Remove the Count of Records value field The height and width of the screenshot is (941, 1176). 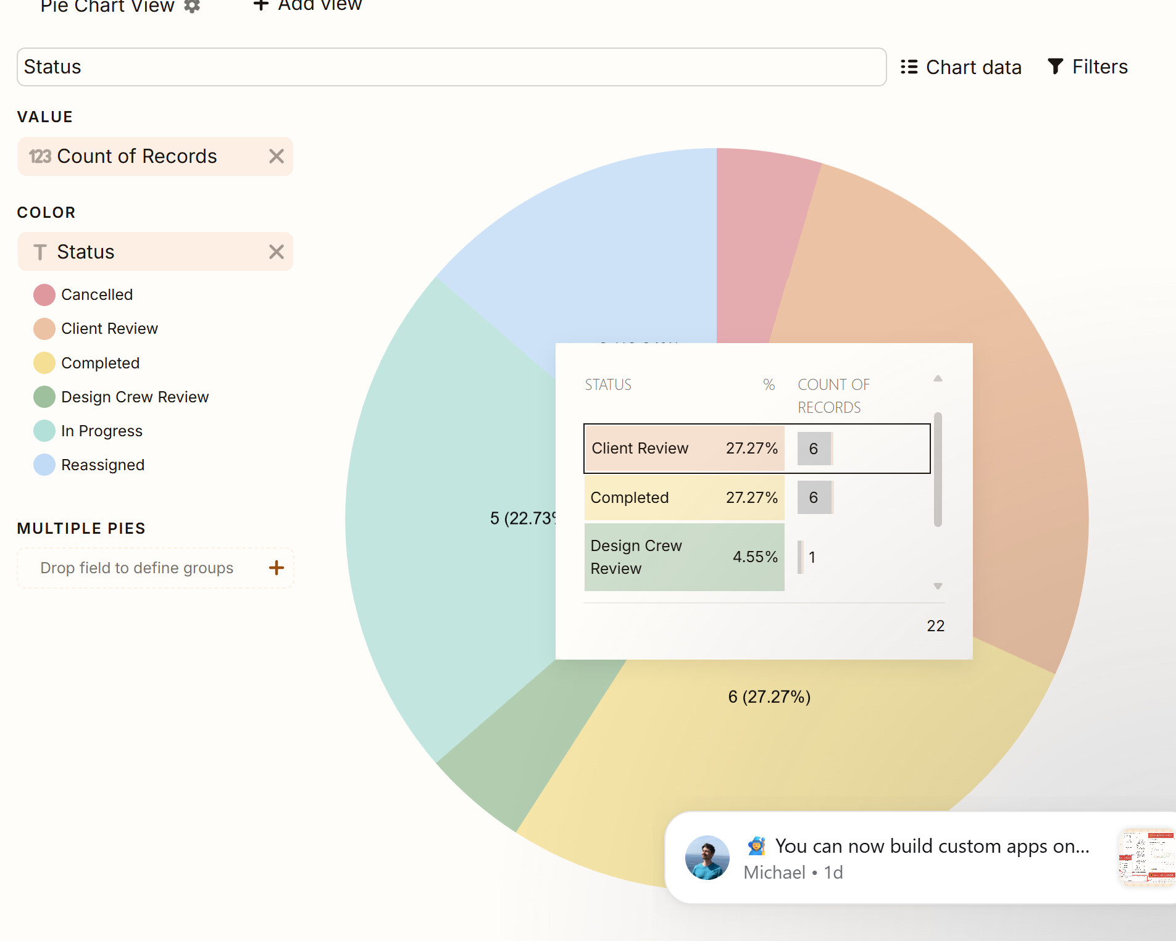(277, 156)
